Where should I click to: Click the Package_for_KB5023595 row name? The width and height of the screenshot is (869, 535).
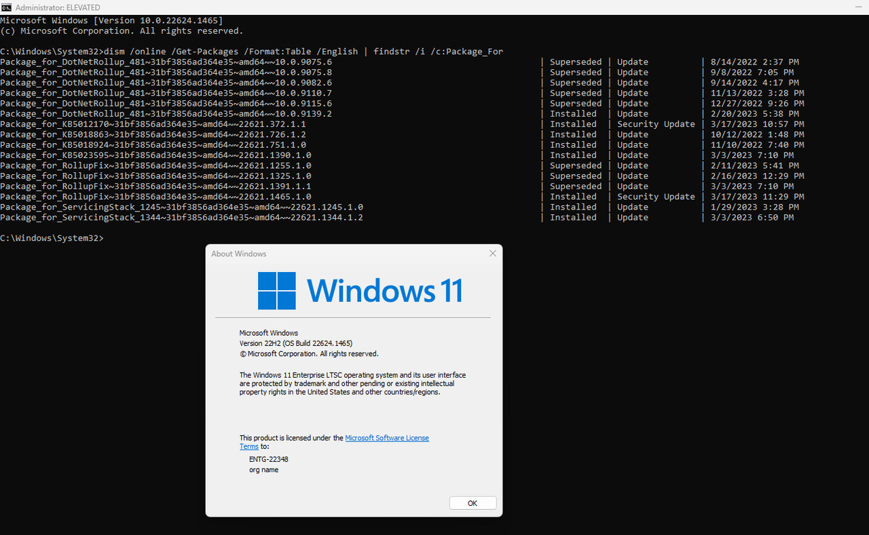pos(155,155)
